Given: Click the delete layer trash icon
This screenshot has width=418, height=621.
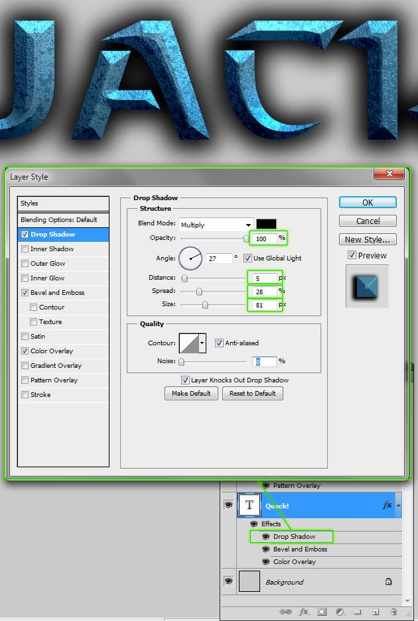Looking at the screenshot, I should pos(393,612).
